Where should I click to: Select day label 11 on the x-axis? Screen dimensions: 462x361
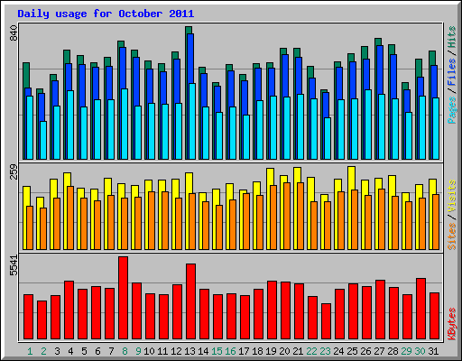162,351
